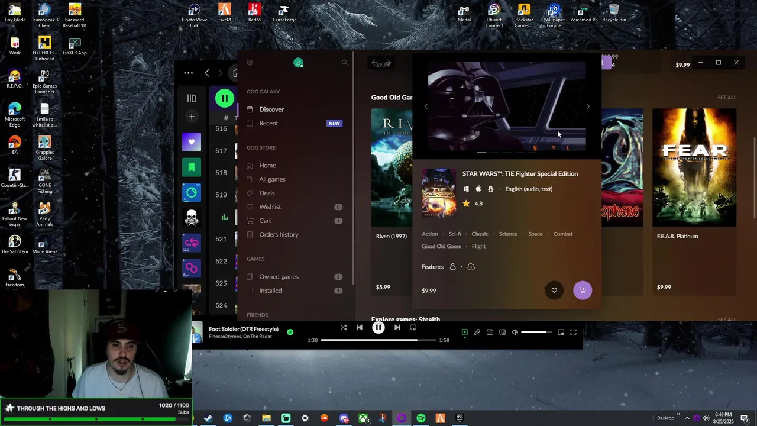The image size is (757, 426).
Task: Open the F.E.A.R. Platinum cover
Action: click(x=694, y=167)
